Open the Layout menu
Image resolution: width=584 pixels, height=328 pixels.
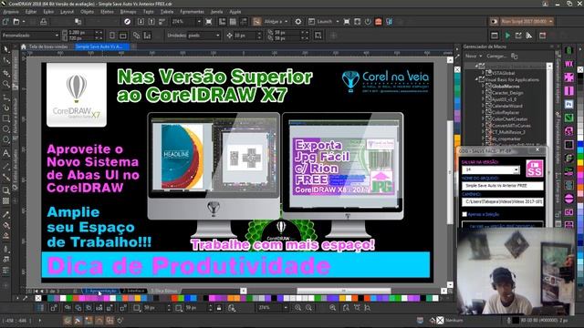click(x=67, y=12)
